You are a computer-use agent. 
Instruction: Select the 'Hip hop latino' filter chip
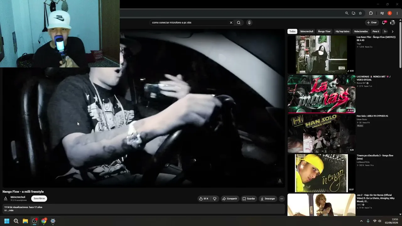click(342, 31)
